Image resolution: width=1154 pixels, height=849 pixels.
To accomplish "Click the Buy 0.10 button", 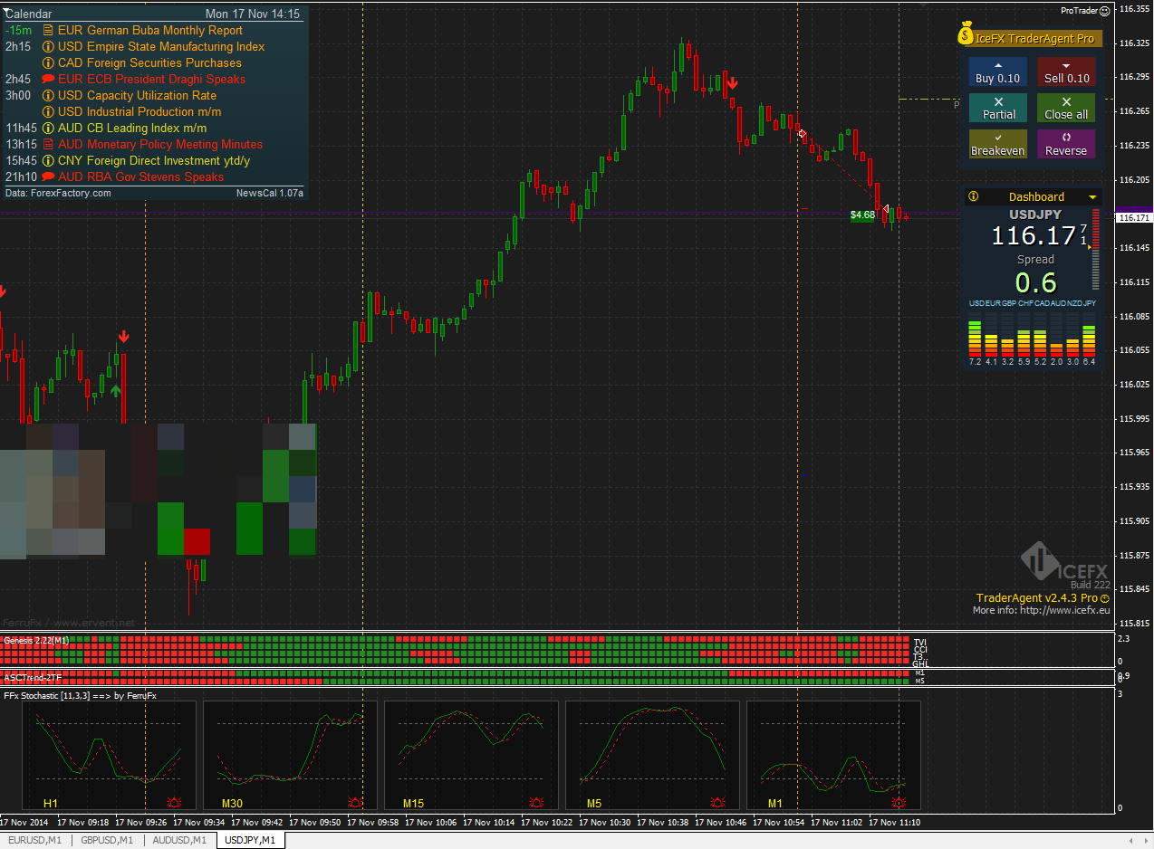I will 997,72.
